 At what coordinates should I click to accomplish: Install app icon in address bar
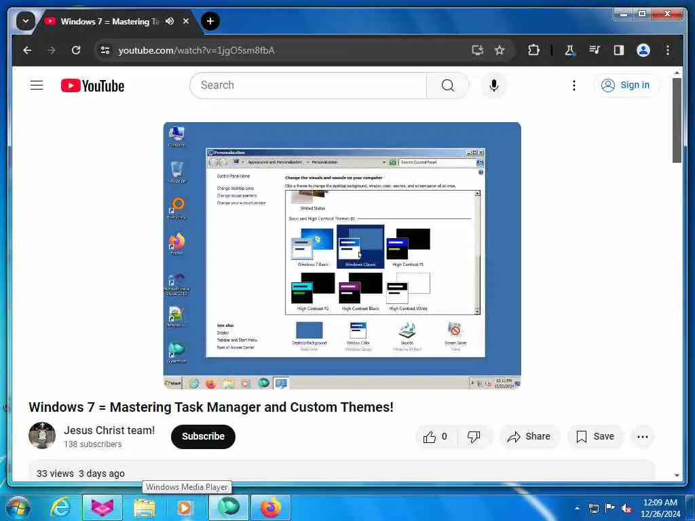[477, 50]
